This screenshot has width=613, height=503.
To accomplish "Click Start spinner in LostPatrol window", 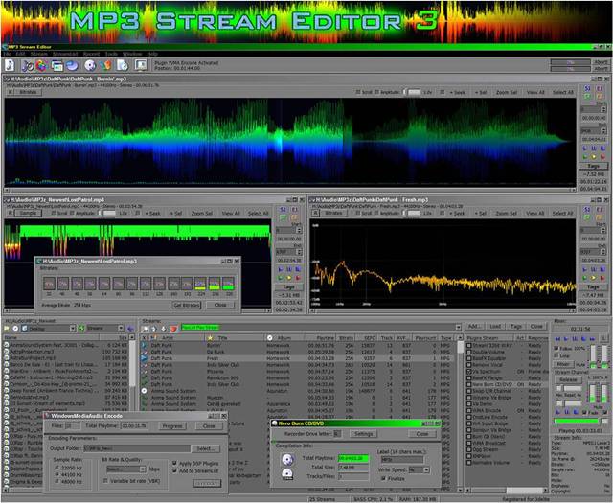I will click(x=300, y=231).
